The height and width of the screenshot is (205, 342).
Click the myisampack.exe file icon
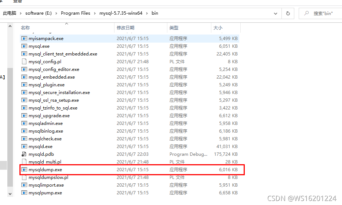pyautogui.click(x=24, y=39)
